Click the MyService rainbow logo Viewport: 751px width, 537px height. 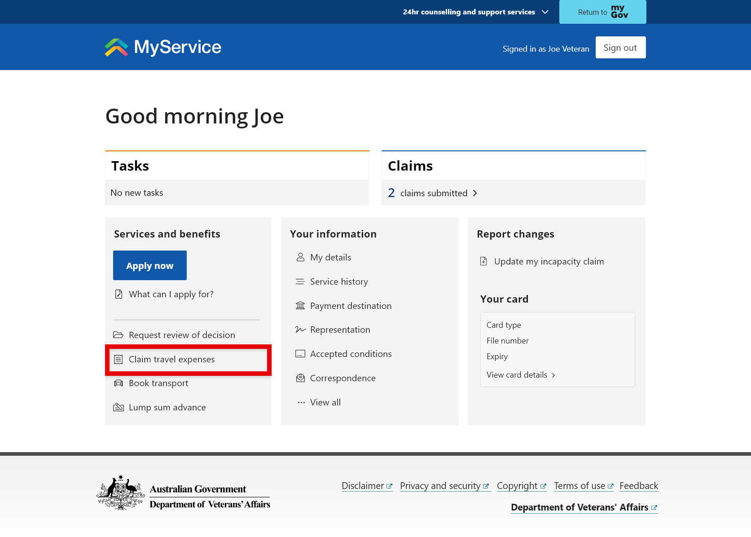pyautogui.click(x=116, y=47)
